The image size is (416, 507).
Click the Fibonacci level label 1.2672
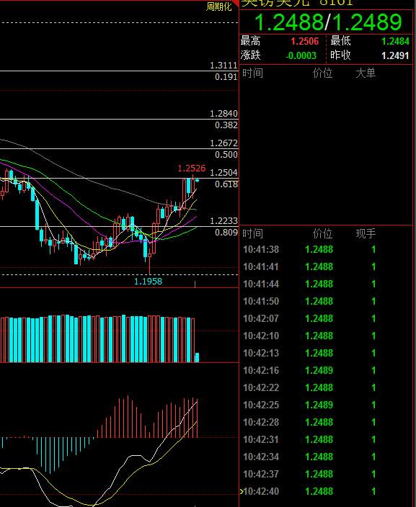tap(224, 143)
